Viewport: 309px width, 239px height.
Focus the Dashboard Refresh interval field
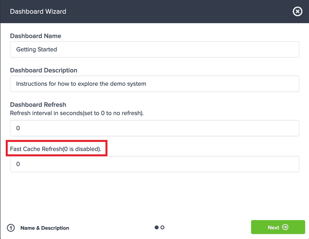coord(154,128)
